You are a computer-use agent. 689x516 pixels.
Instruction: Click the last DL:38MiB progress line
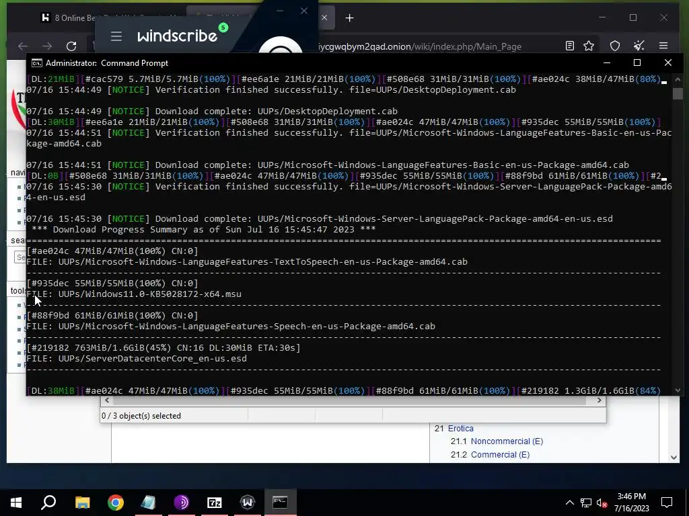coord(344,390)
